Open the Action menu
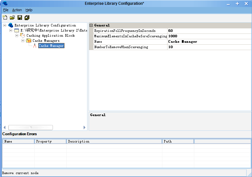The width and height of the screenshot is (252, 177). pyautogui.click(x=17, y=10)
